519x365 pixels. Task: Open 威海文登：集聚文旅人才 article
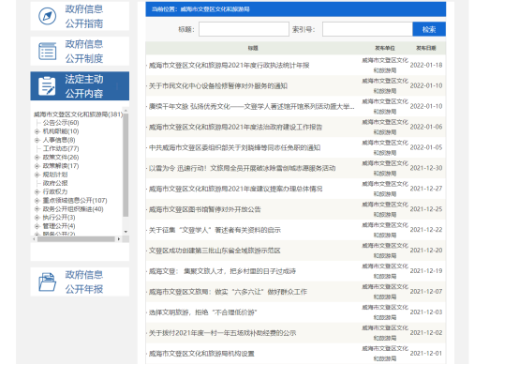tap(222, 271)
